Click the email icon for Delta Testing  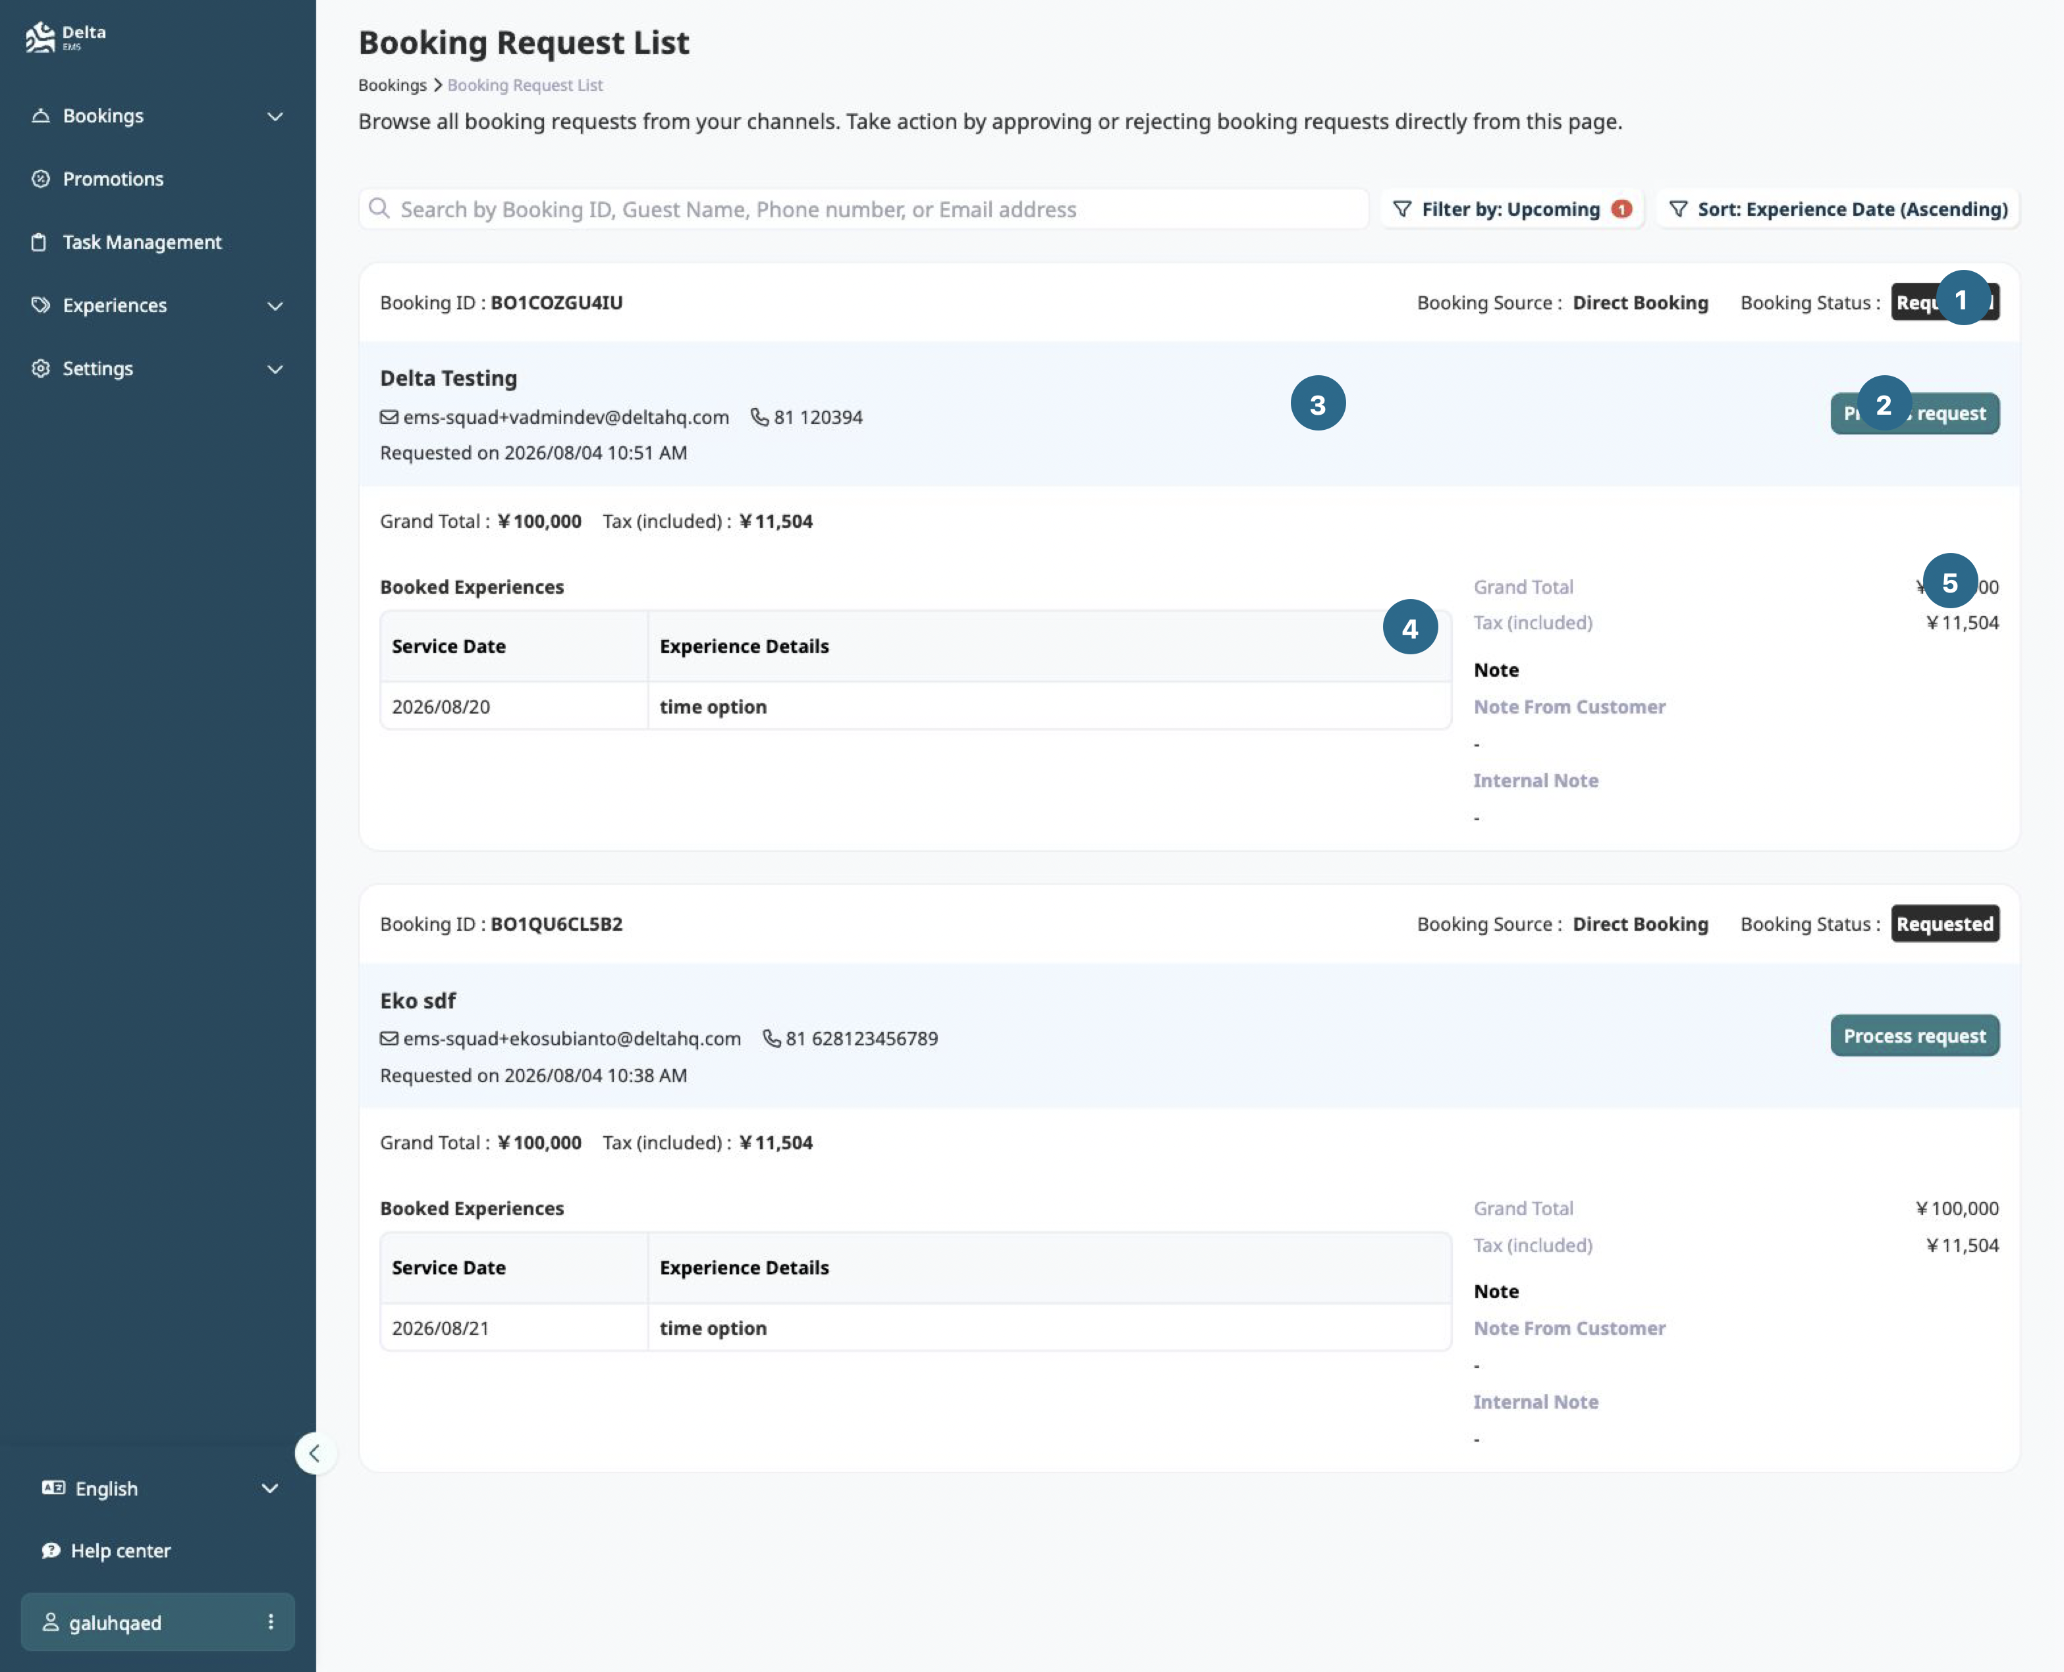click(x=389, y=417)
